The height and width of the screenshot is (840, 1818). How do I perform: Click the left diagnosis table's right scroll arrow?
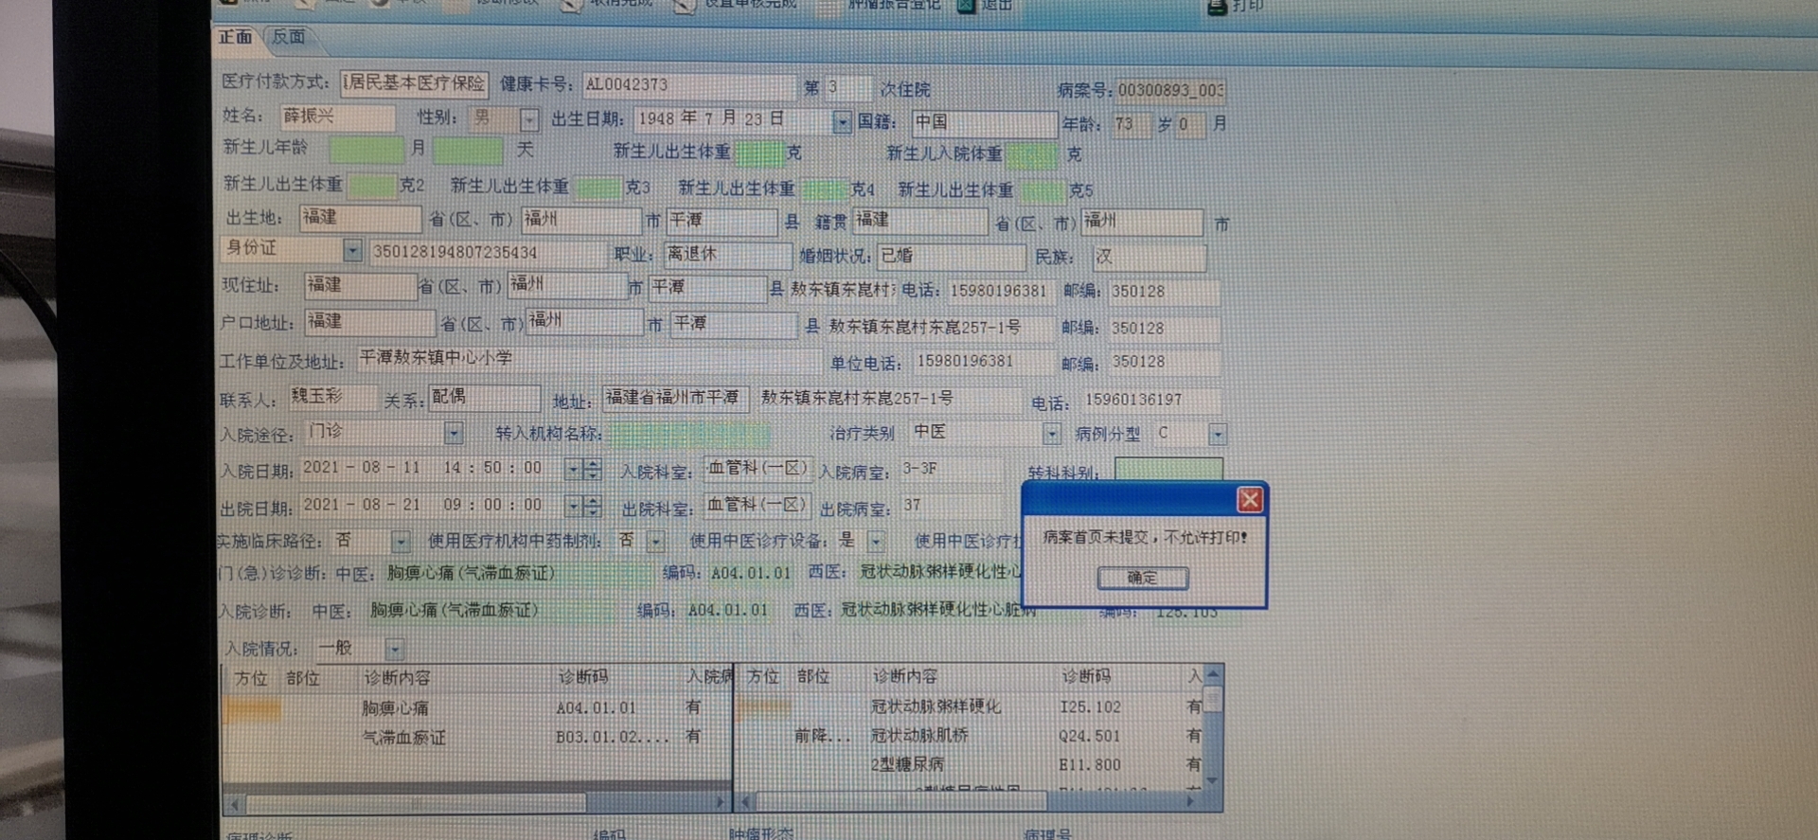pos(722,803)
